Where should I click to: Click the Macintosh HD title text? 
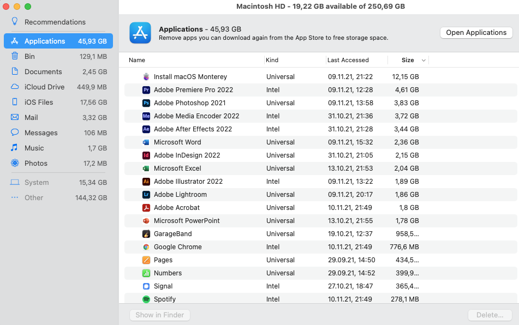pos(320,7)
